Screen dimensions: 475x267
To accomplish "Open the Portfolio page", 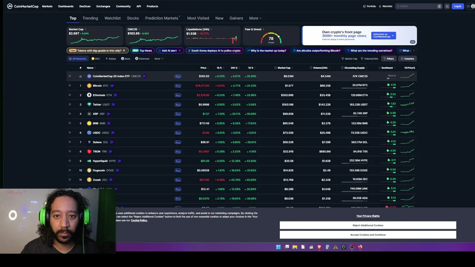I will 369,6.
